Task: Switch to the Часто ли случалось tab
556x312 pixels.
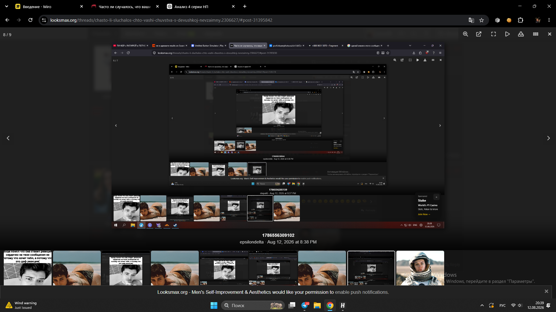Action: [x=125, y=6]
